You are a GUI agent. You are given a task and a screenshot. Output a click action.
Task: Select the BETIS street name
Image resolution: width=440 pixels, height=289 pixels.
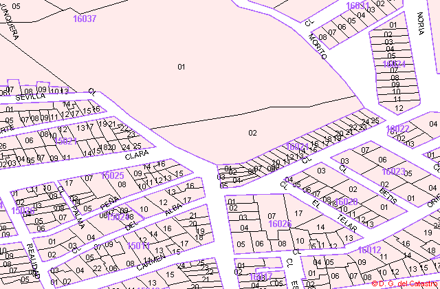[x=388, y=196]
